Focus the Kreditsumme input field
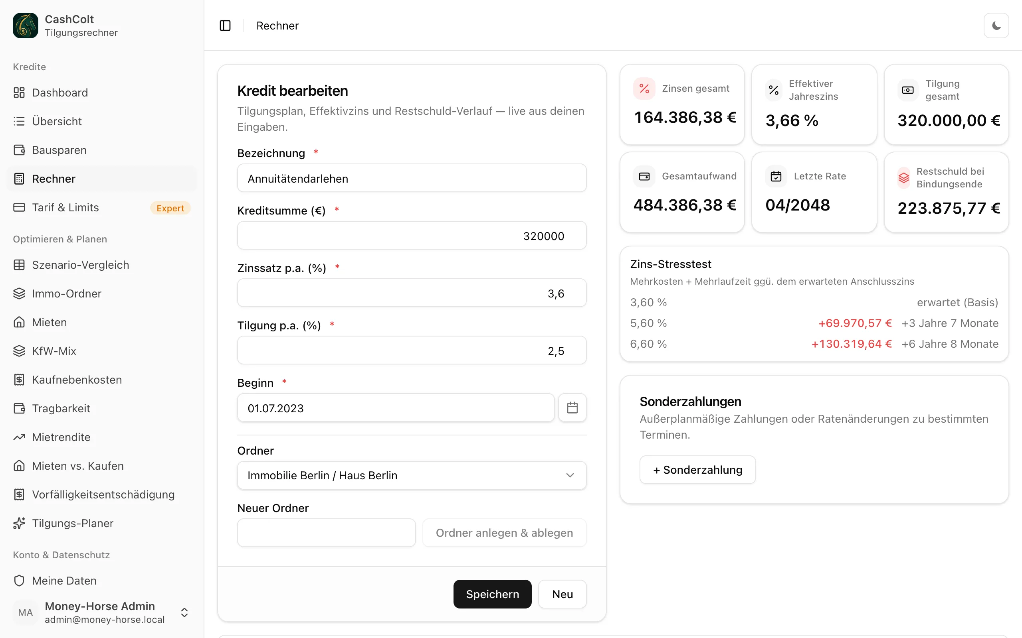 [412, 235]
